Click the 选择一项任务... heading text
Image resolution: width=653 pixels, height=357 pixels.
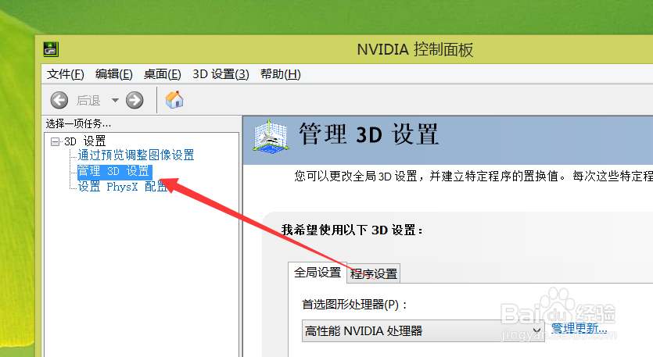tap(78, 123)
